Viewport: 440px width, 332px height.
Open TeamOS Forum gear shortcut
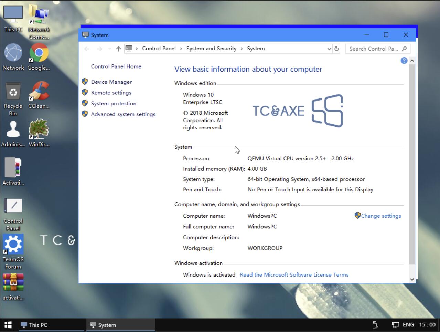(x=13, y=244)
